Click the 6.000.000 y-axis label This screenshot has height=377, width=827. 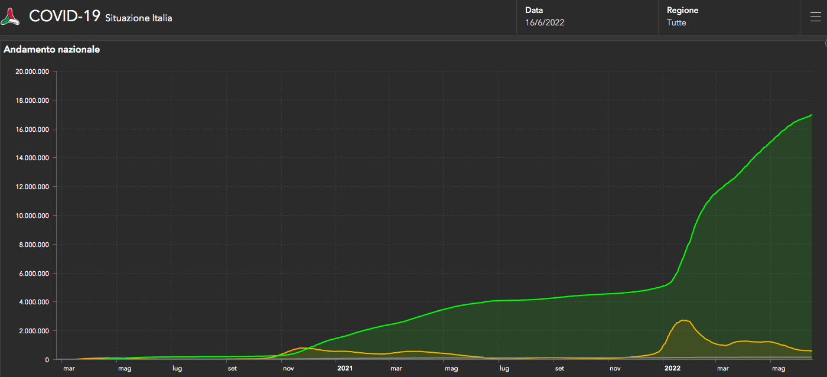pyautogui.click(x=37, y=274)
